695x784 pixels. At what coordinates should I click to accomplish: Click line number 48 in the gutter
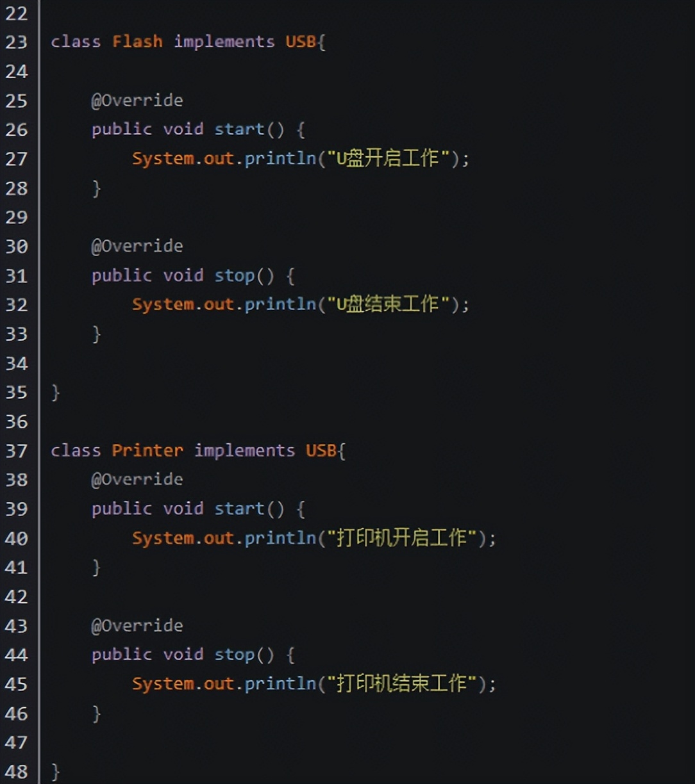(x=17, y=772)
